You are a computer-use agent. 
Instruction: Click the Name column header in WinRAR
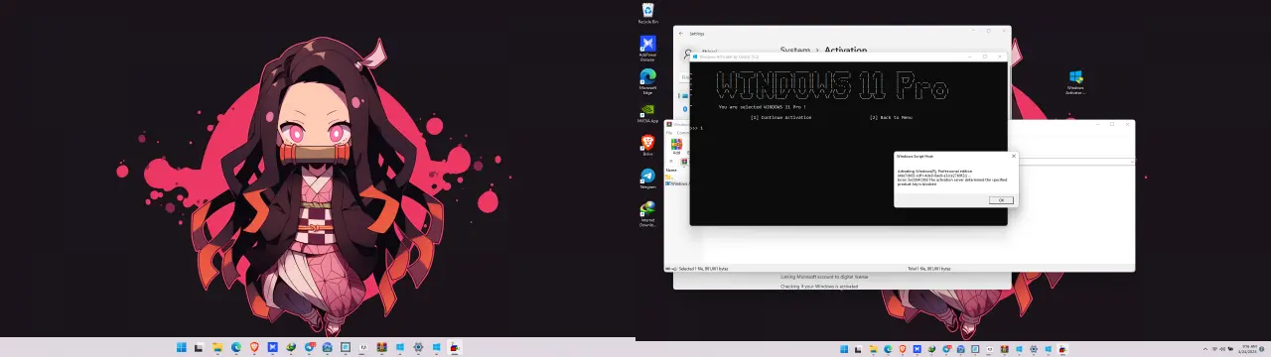[671, 171]
